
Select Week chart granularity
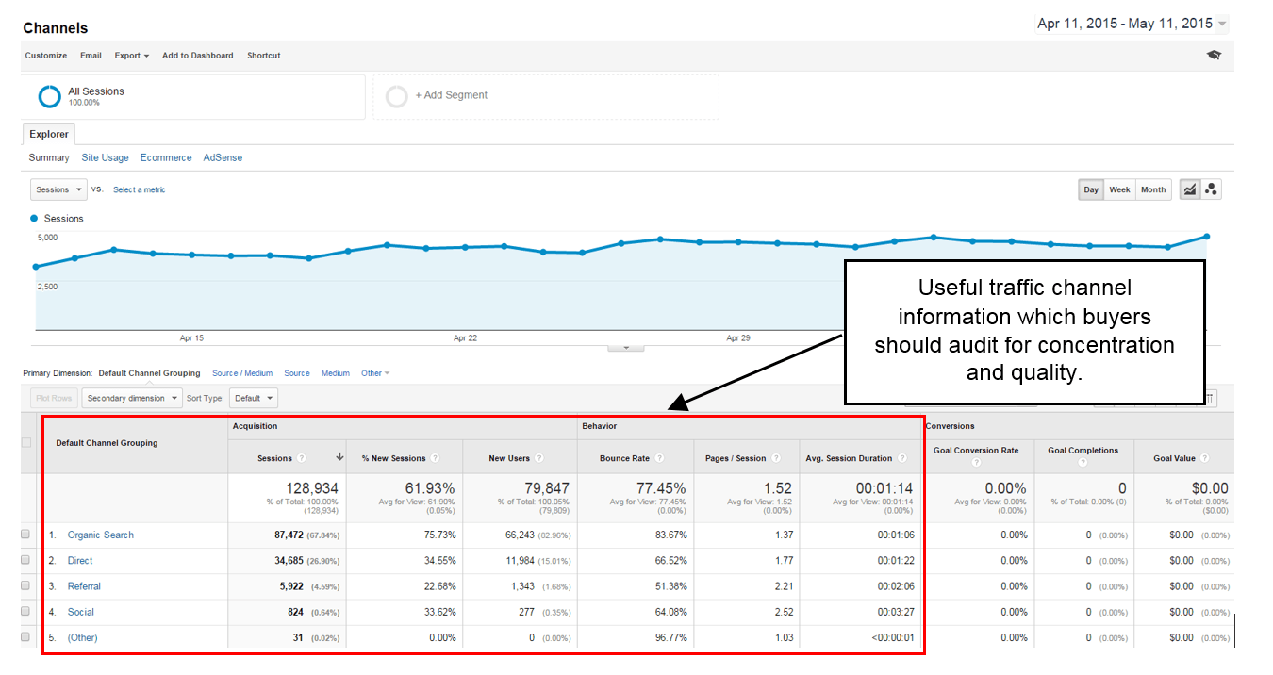[1119, 189]
